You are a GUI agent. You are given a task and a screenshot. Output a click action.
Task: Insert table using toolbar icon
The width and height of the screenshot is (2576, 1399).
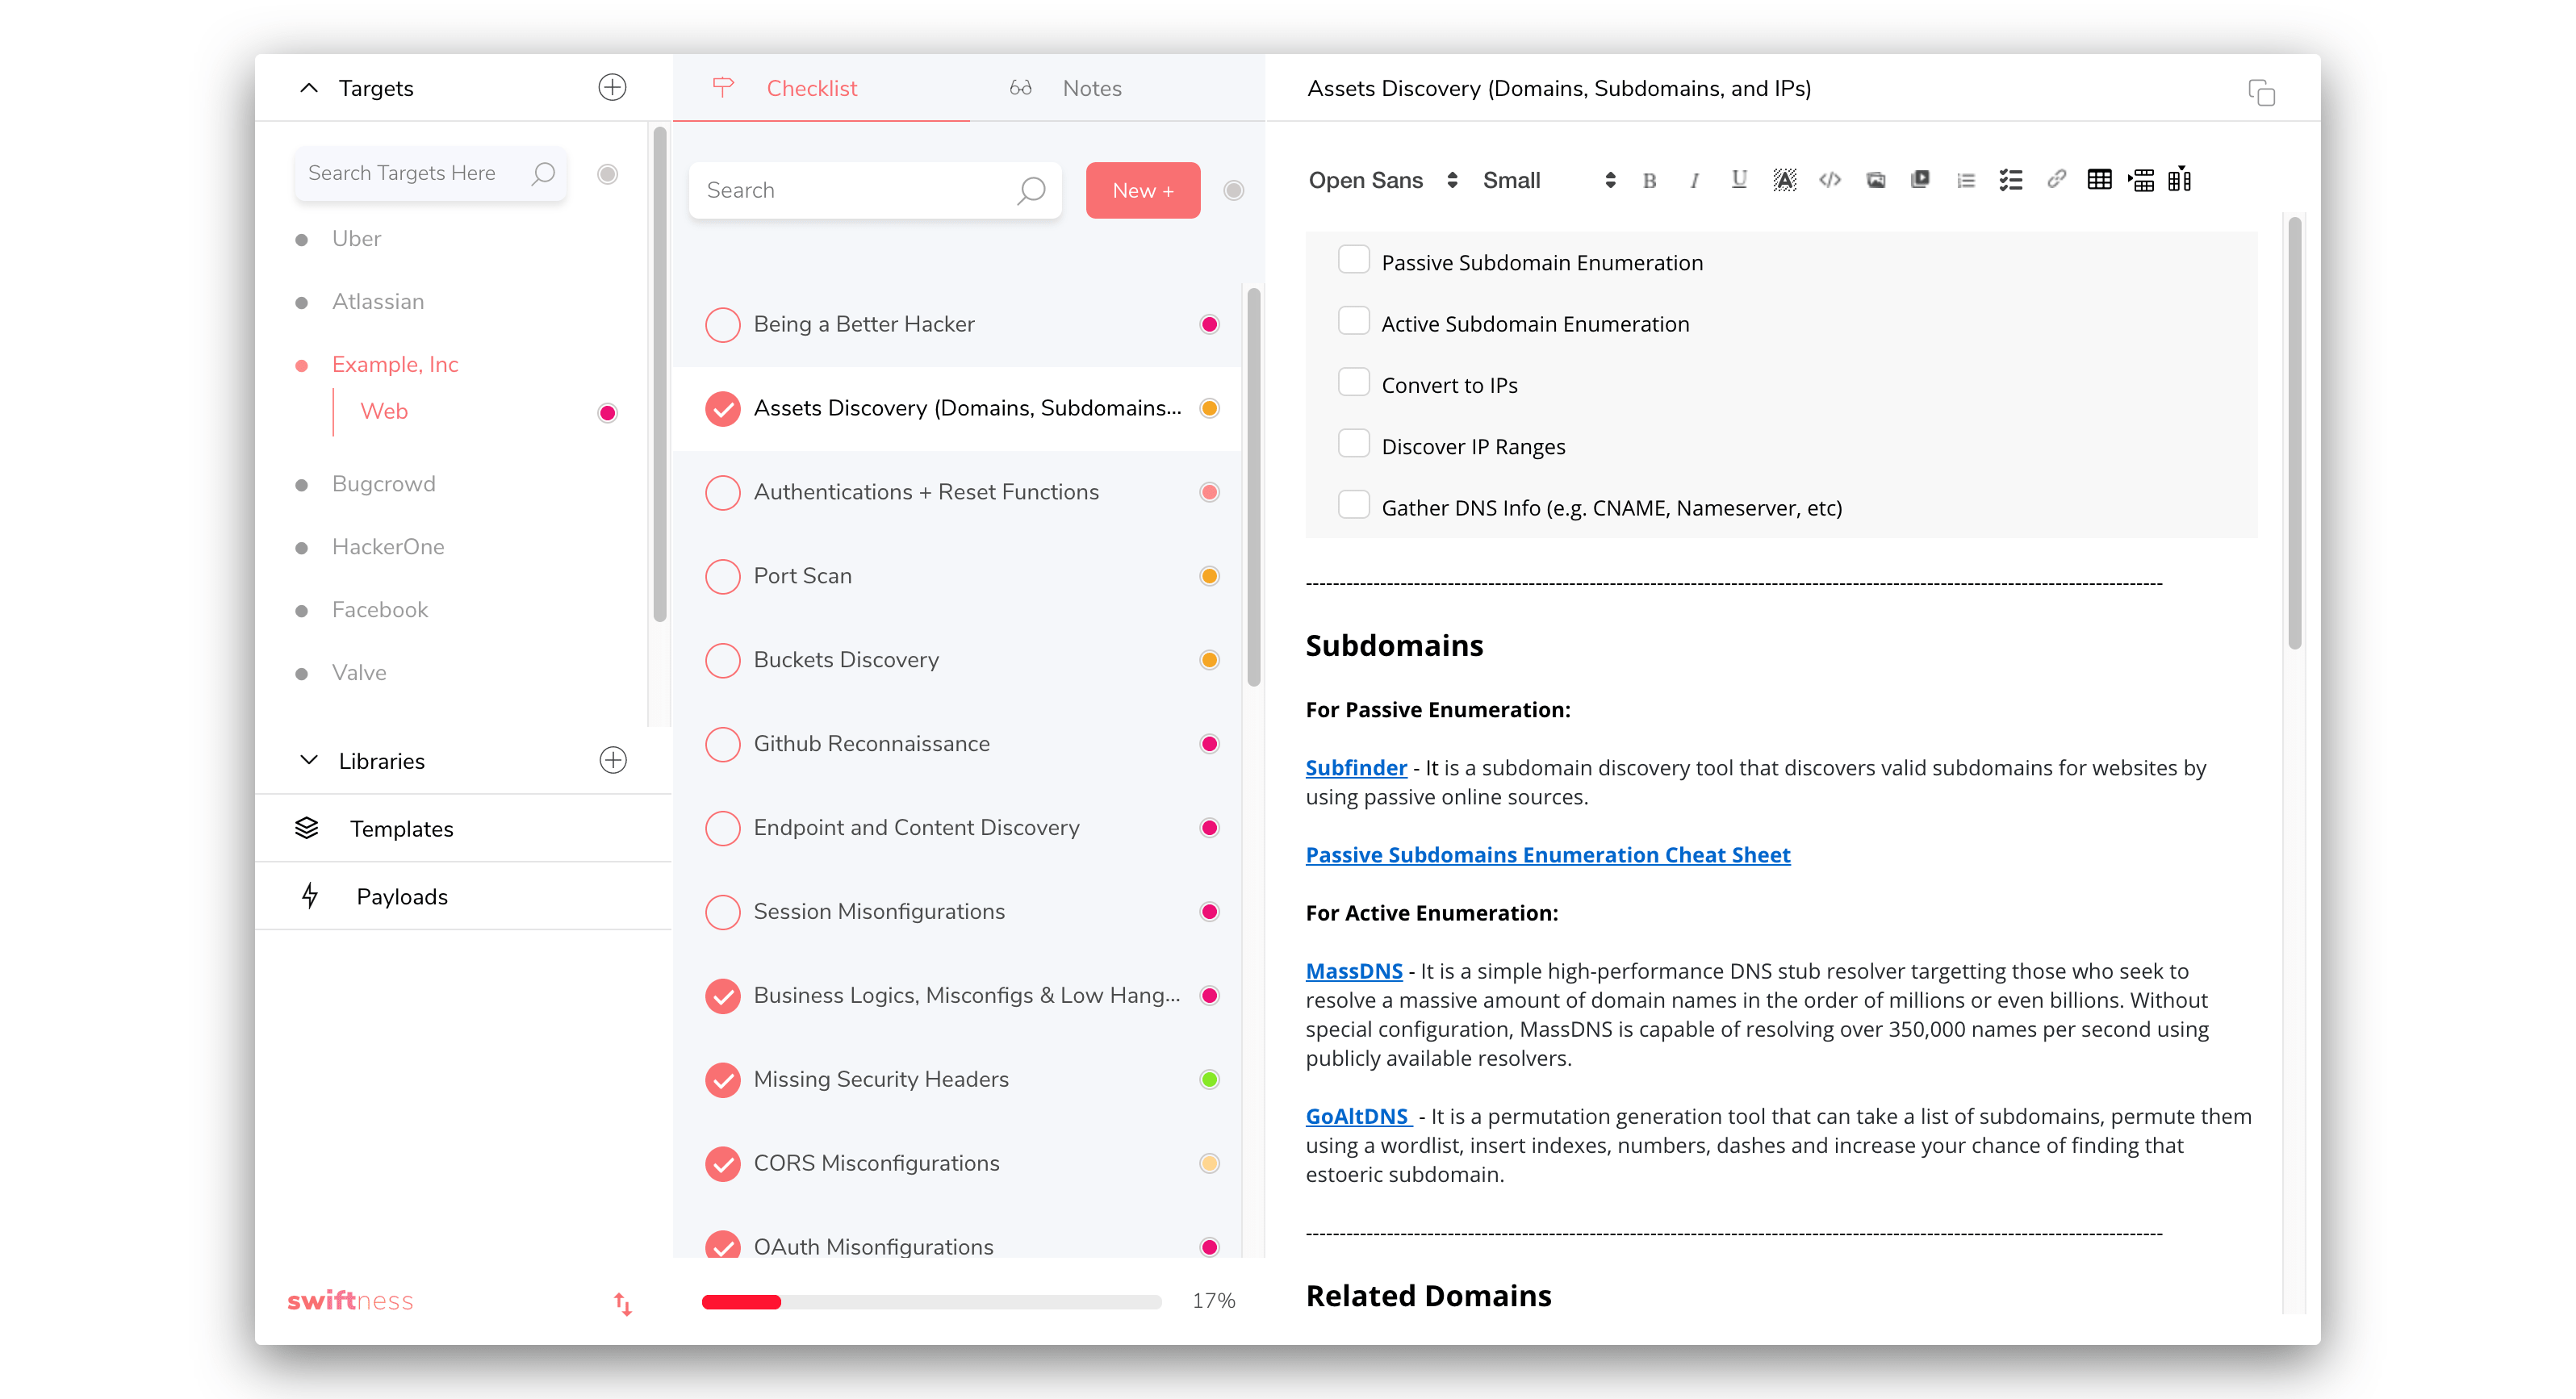2099,180
